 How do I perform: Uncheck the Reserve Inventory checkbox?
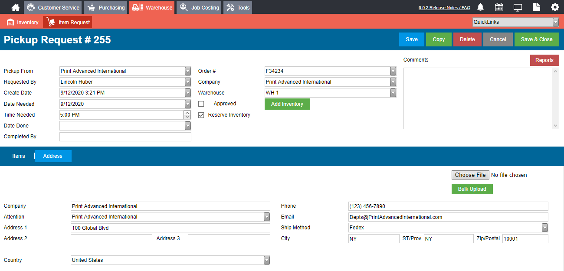tap(201, 115)
